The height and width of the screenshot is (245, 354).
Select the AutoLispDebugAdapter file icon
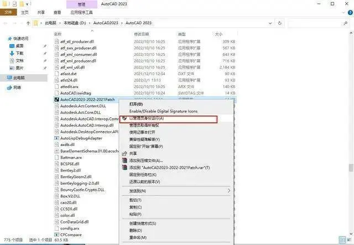point(56,138)
